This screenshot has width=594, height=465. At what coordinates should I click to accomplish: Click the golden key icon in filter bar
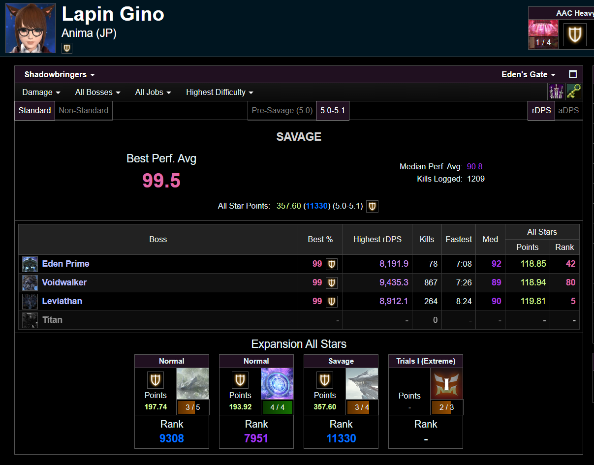pyautogui.click(x=573, y=92)
